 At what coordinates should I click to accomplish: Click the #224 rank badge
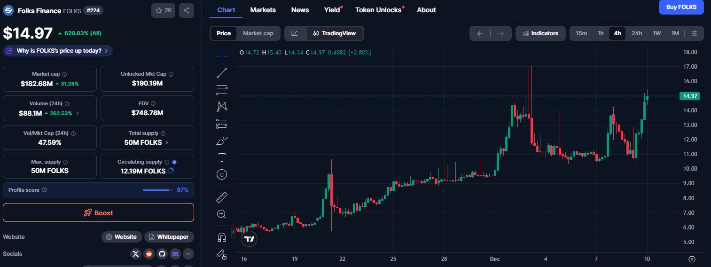[94, 10]
